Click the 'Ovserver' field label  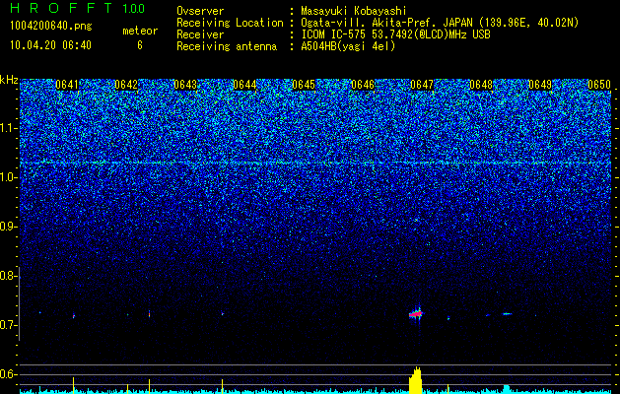(200, 12)
